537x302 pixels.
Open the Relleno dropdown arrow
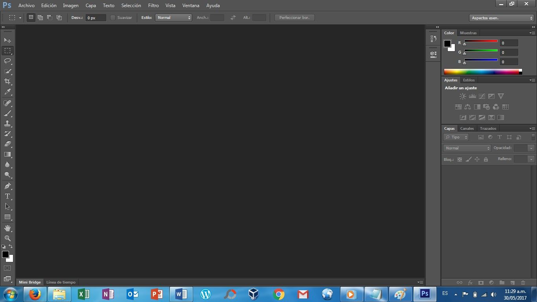pyautogui.click(x=531, y=159)
